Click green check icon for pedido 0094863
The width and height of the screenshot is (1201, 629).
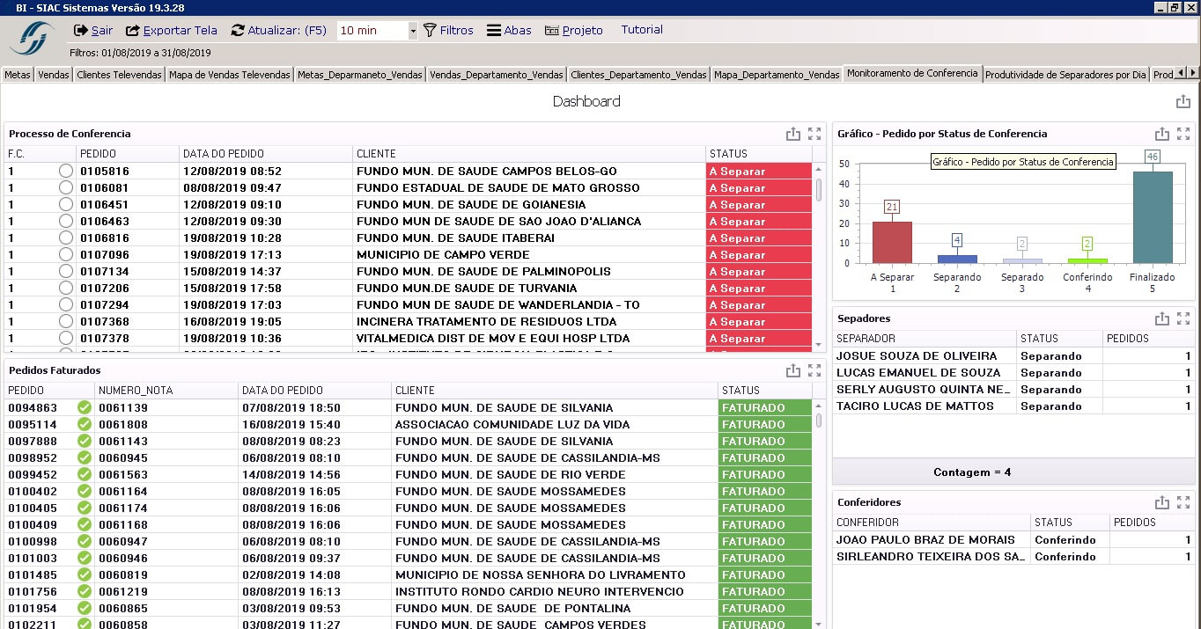[x=85, y=407]
